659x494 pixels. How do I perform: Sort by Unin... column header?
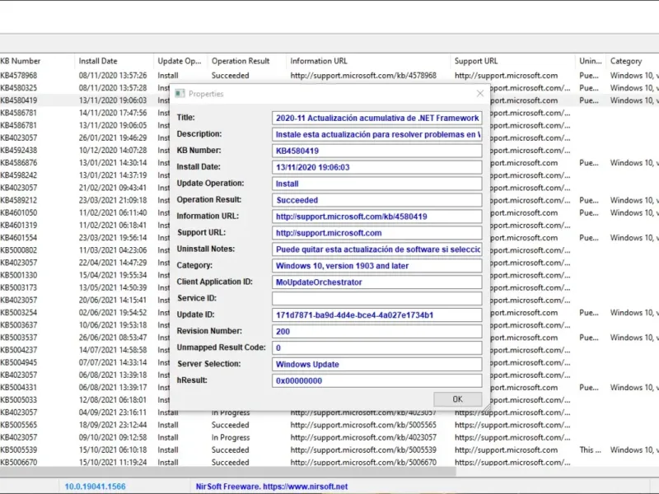[591, 61]
